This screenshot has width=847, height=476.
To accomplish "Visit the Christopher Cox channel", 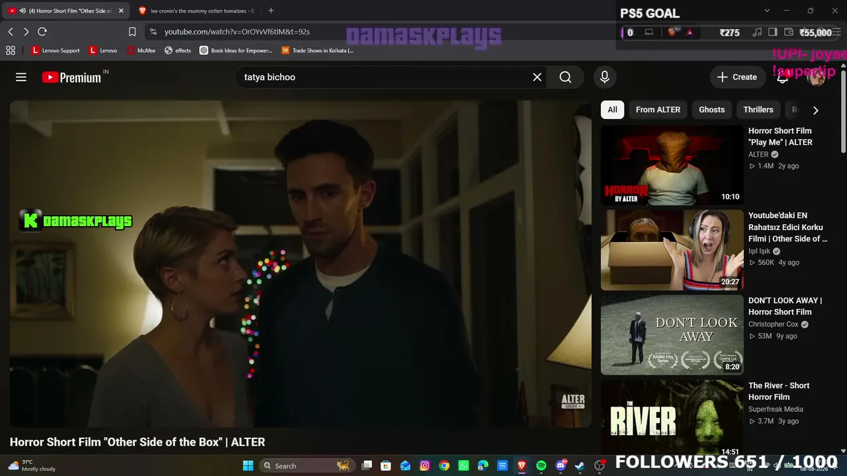I will [773, 325].
